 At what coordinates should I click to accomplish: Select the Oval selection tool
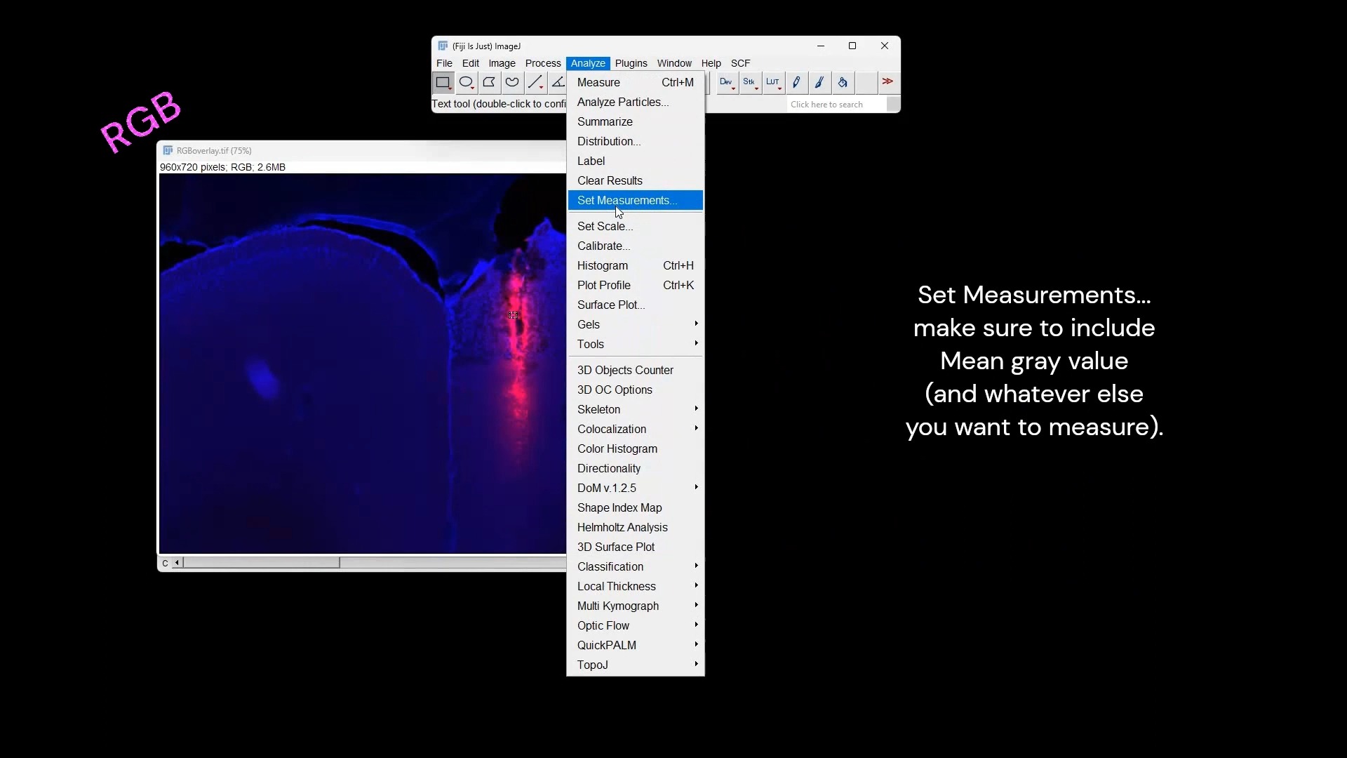click(466, 83)
